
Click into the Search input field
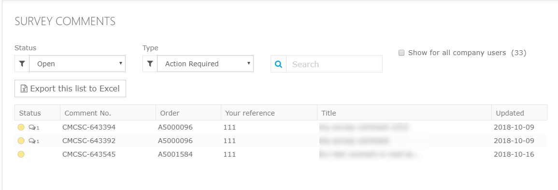pyautogui.click(x=334, y=64)
